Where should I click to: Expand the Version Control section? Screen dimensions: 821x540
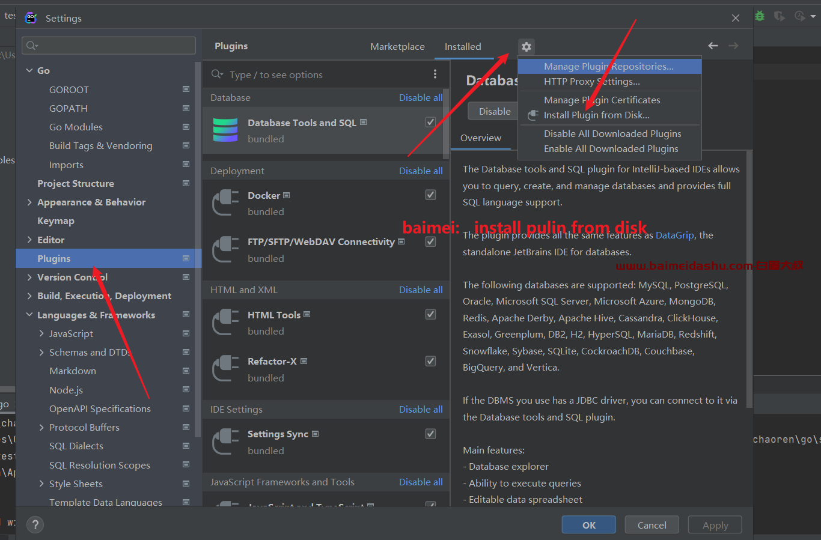(x=29, y=277)
